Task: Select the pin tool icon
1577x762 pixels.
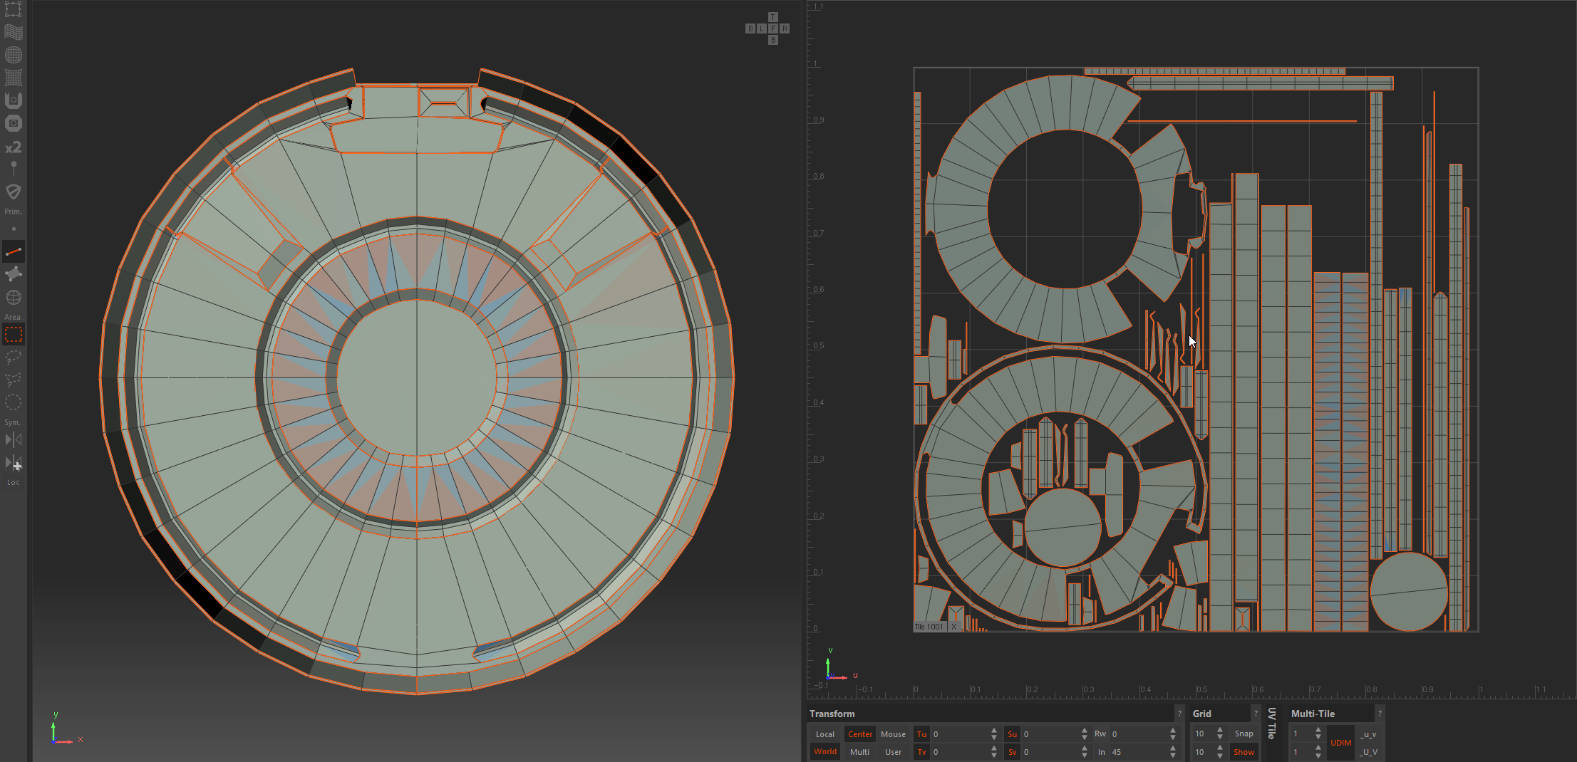Action: [x=14, y=169]
